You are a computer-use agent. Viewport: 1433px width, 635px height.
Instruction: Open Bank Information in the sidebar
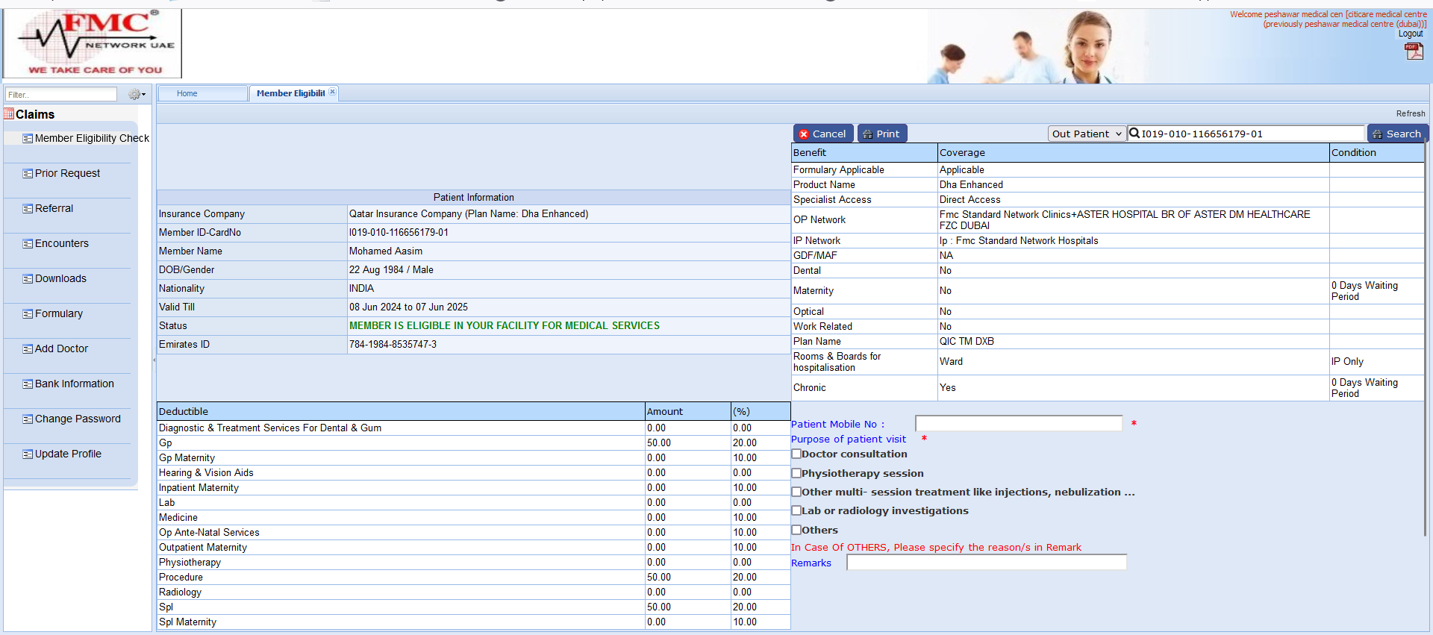(74, 384)
